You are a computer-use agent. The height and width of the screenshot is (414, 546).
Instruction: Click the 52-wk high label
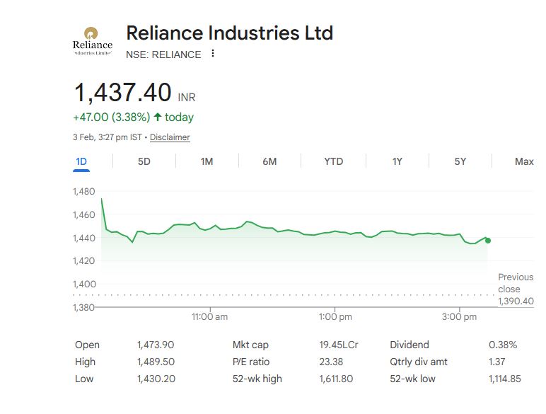tap(257, 379)
